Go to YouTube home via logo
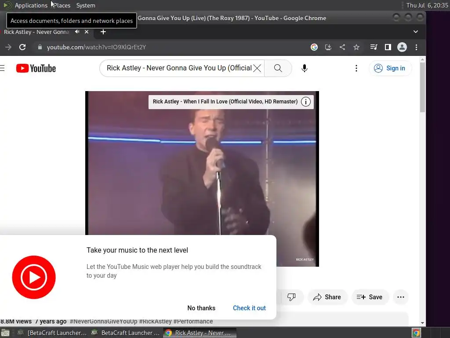This screenshot has width=450, height=338. [36, 68]
